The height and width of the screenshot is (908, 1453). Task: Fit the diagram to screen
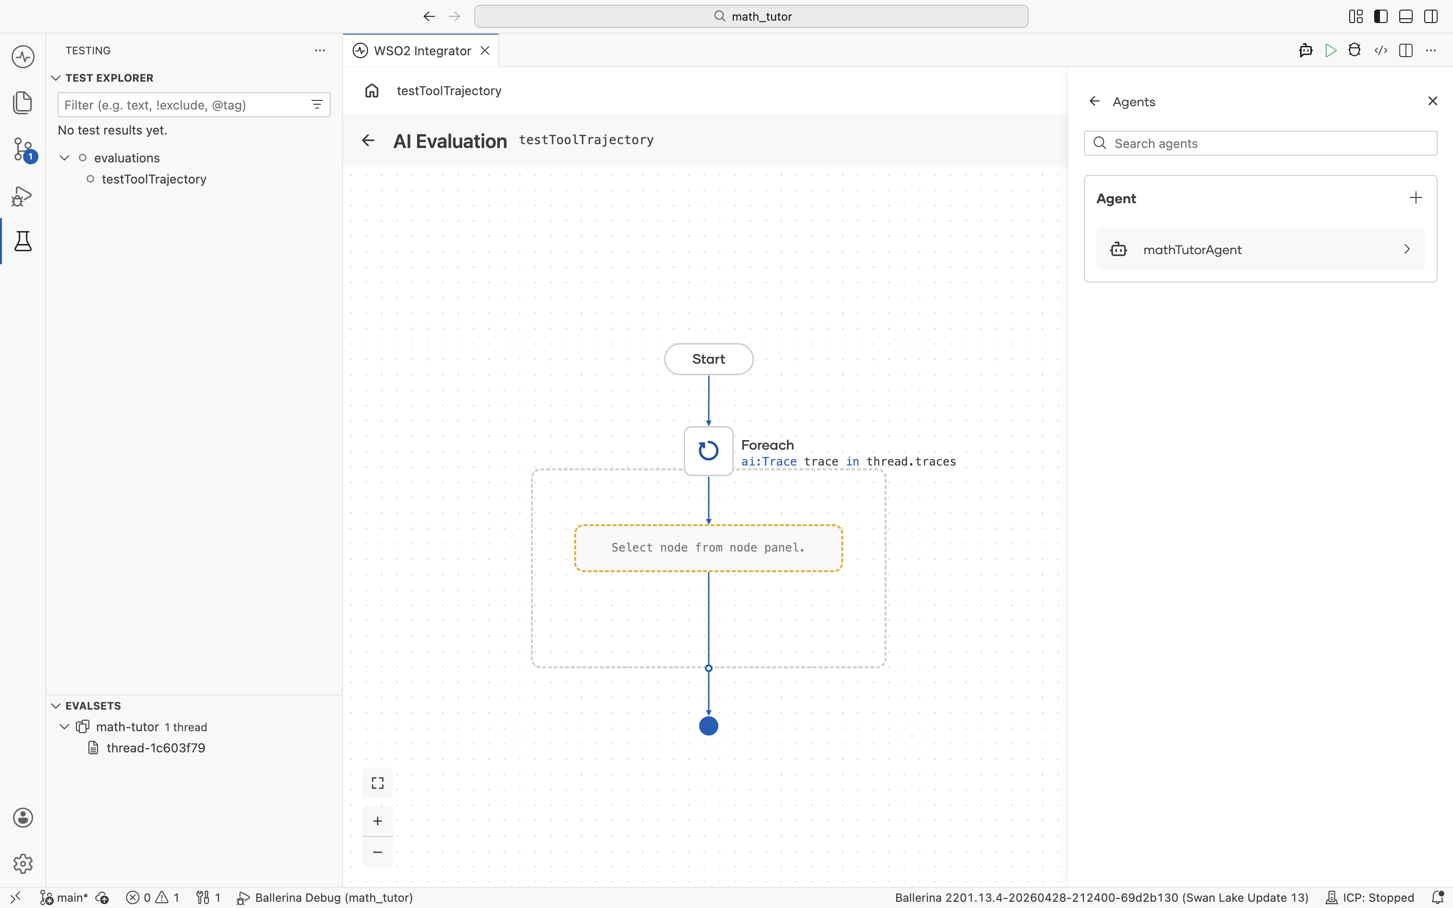(x=378, y=783)
